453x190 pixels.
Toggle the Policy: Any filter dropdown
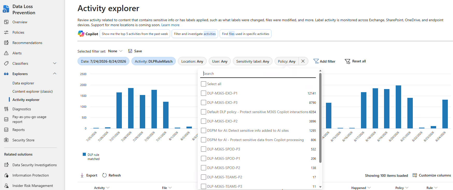point(287,61)
